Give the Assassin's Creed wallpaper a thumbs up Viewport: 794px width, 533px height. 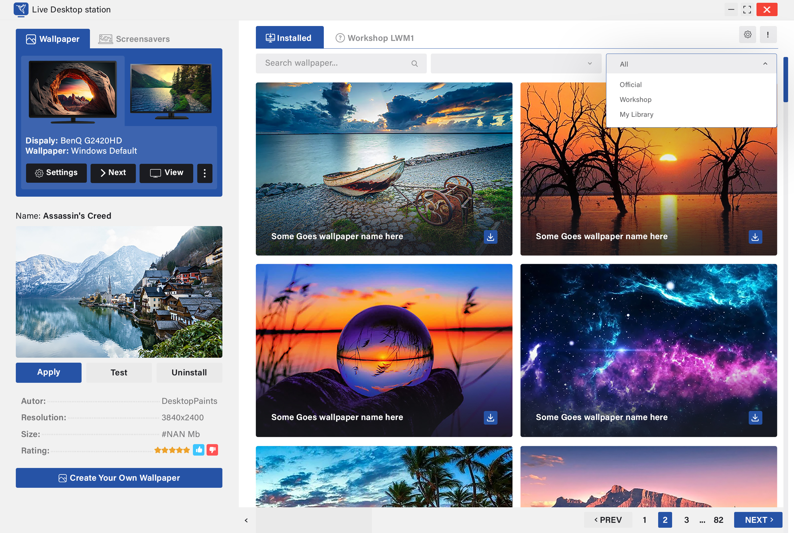198,450
